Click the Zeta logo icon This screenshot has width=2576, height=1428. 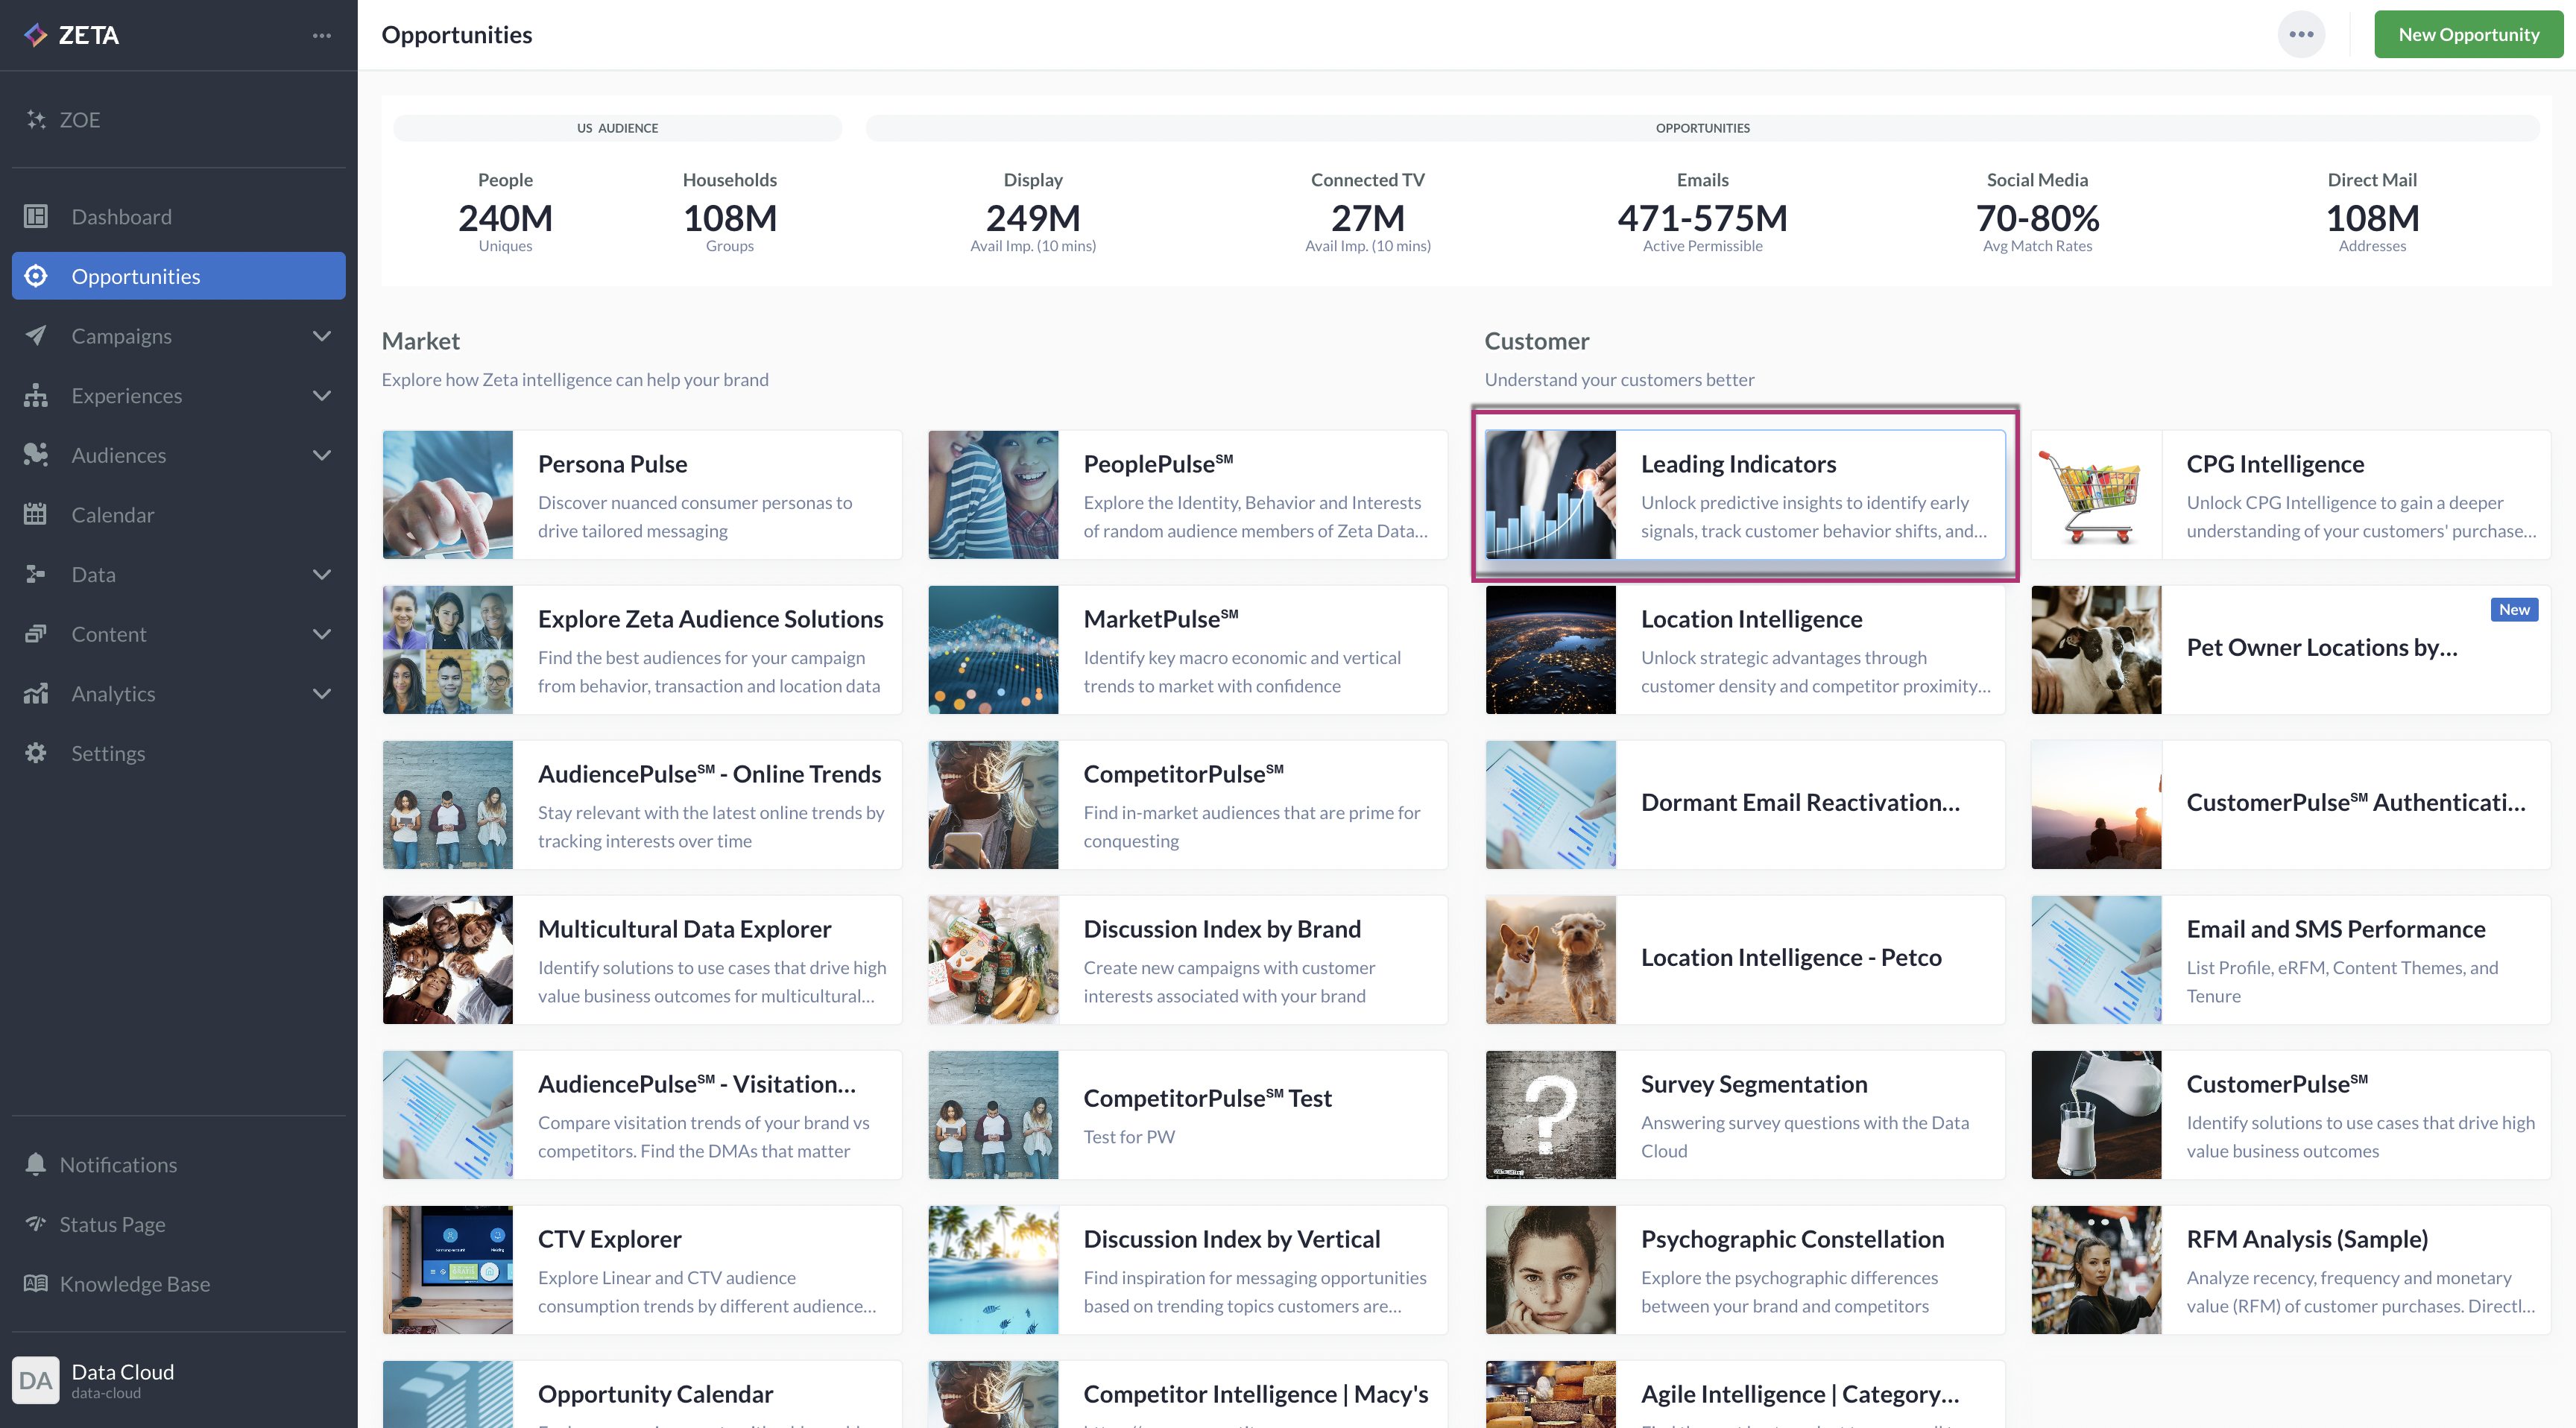36,35
